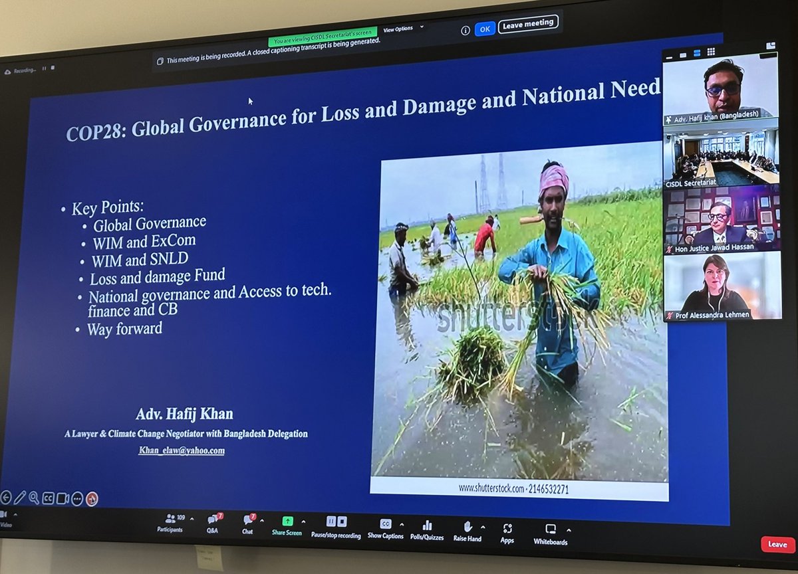Click the slide magnifier zoom icon

(34, 498)
